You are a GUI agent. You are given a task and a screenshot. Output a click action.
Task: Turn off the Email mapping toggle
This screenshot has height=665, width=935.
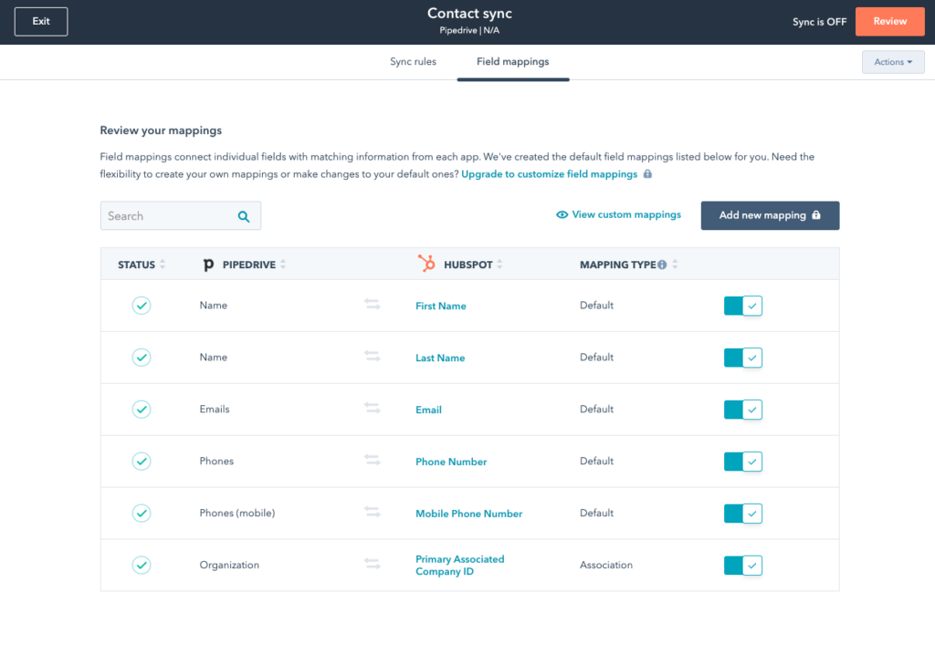point(743,410)
